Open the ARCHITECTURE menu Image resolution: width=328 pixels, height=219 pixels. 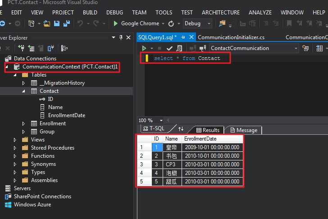(220, 13)
